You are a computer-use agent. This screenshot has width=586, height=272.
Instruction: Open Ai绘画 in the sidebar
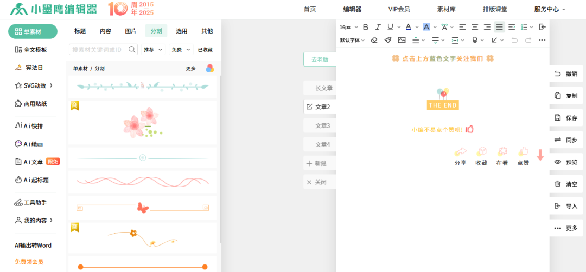(29, 144)
